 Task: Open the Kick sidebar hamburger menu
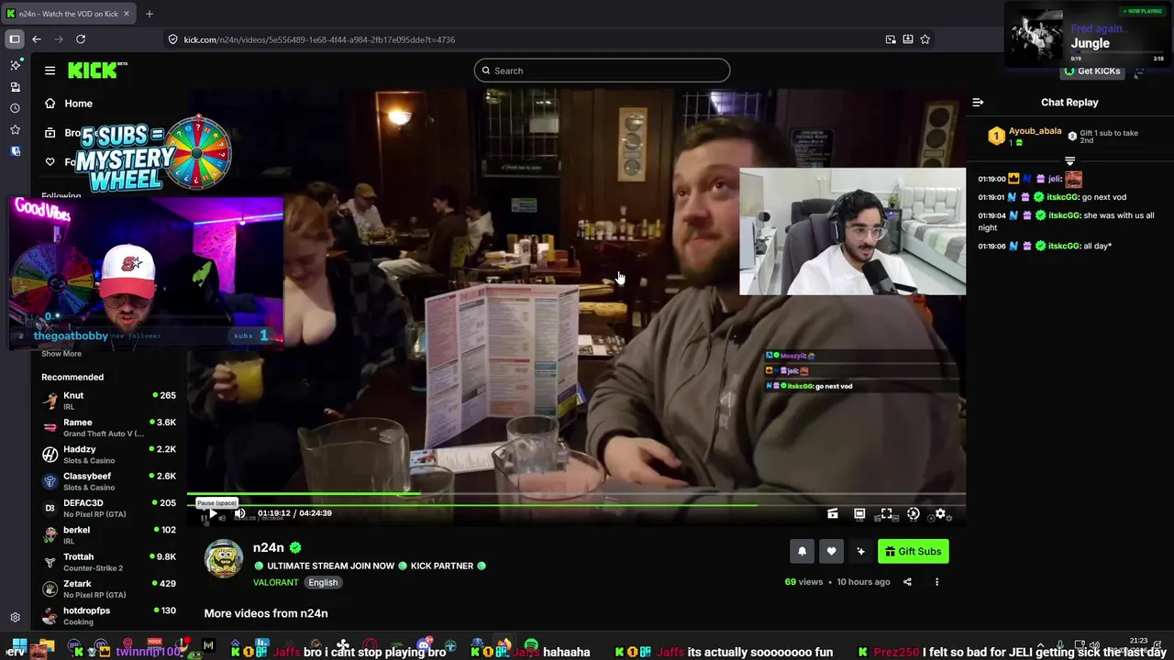[x=50, y=71]
